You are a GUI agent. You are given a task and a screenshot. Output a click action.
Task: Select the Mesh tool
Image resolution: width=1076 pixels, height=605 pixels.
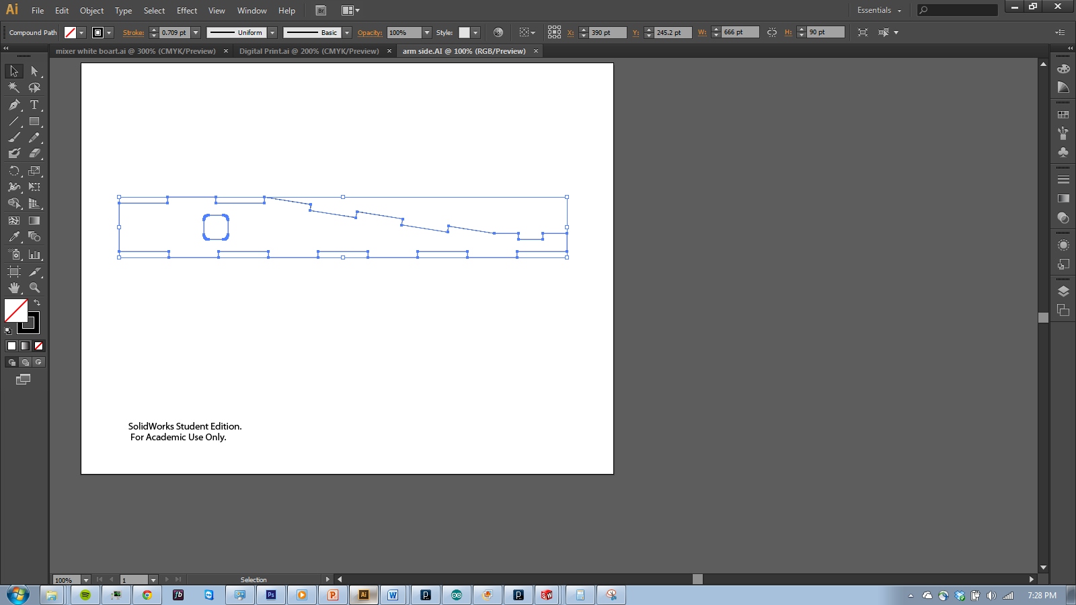(14, 220)
